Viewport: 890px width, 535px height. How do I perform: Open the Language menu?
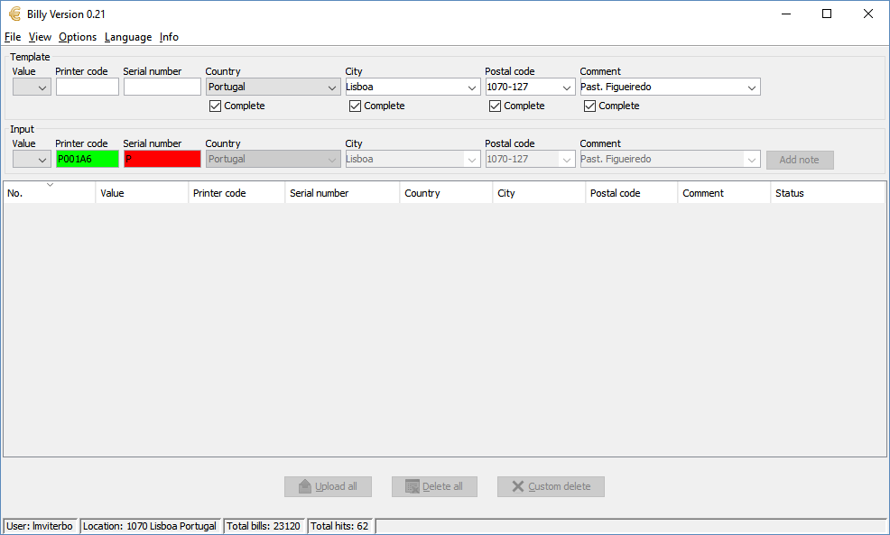click(127, 37)
